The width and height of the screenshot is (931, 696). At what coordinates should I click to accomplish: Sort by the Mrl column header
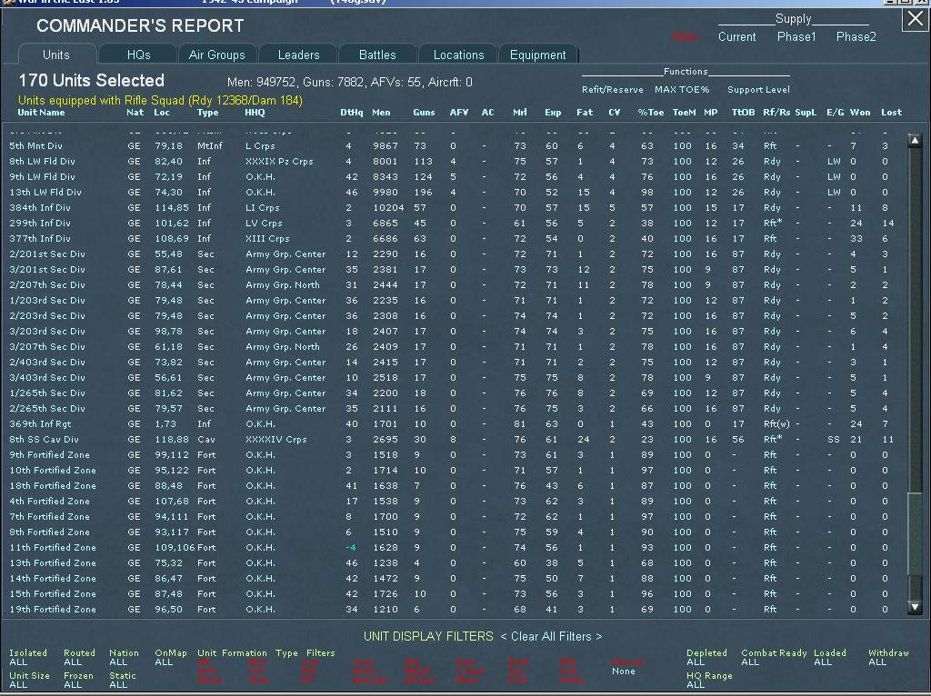pos(519,112)
